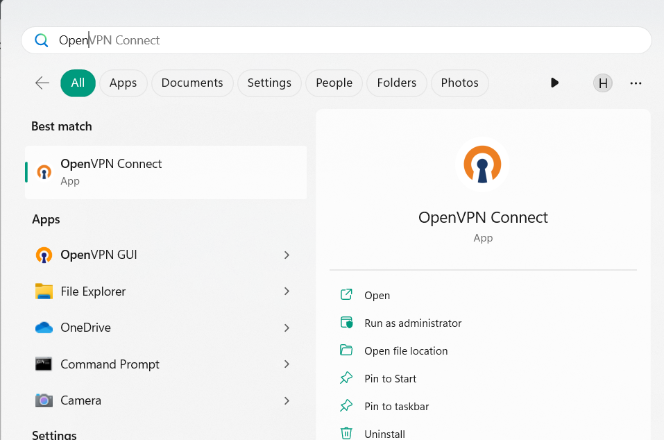
Task: Click the back arrow in search panel
Action: coord(42,83)
